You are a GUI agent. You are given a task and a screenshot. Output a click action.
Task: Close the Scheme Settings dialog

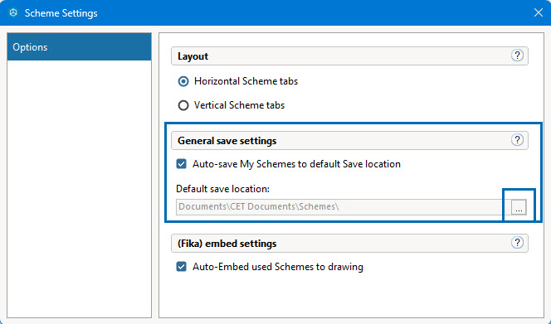[x=538, y=13]
